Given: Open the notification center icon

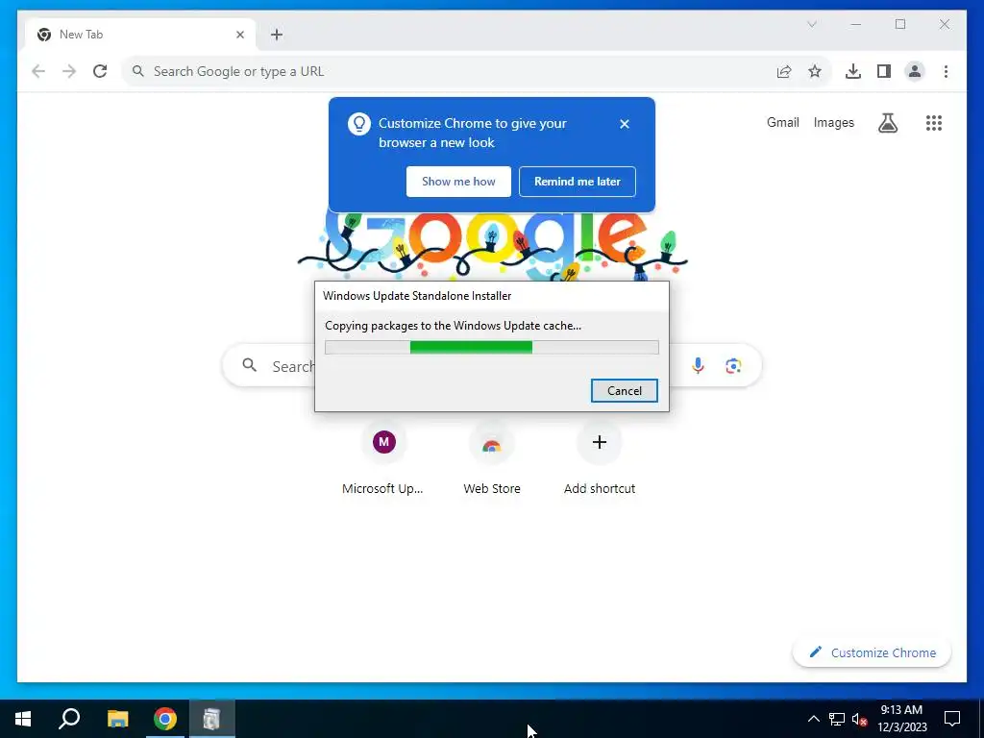Looking at the screenshot, I should [952, 719].
